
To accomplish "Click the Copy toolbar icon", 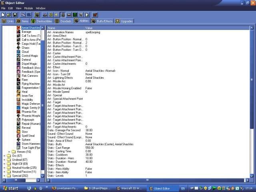I will tap(23, 15).
